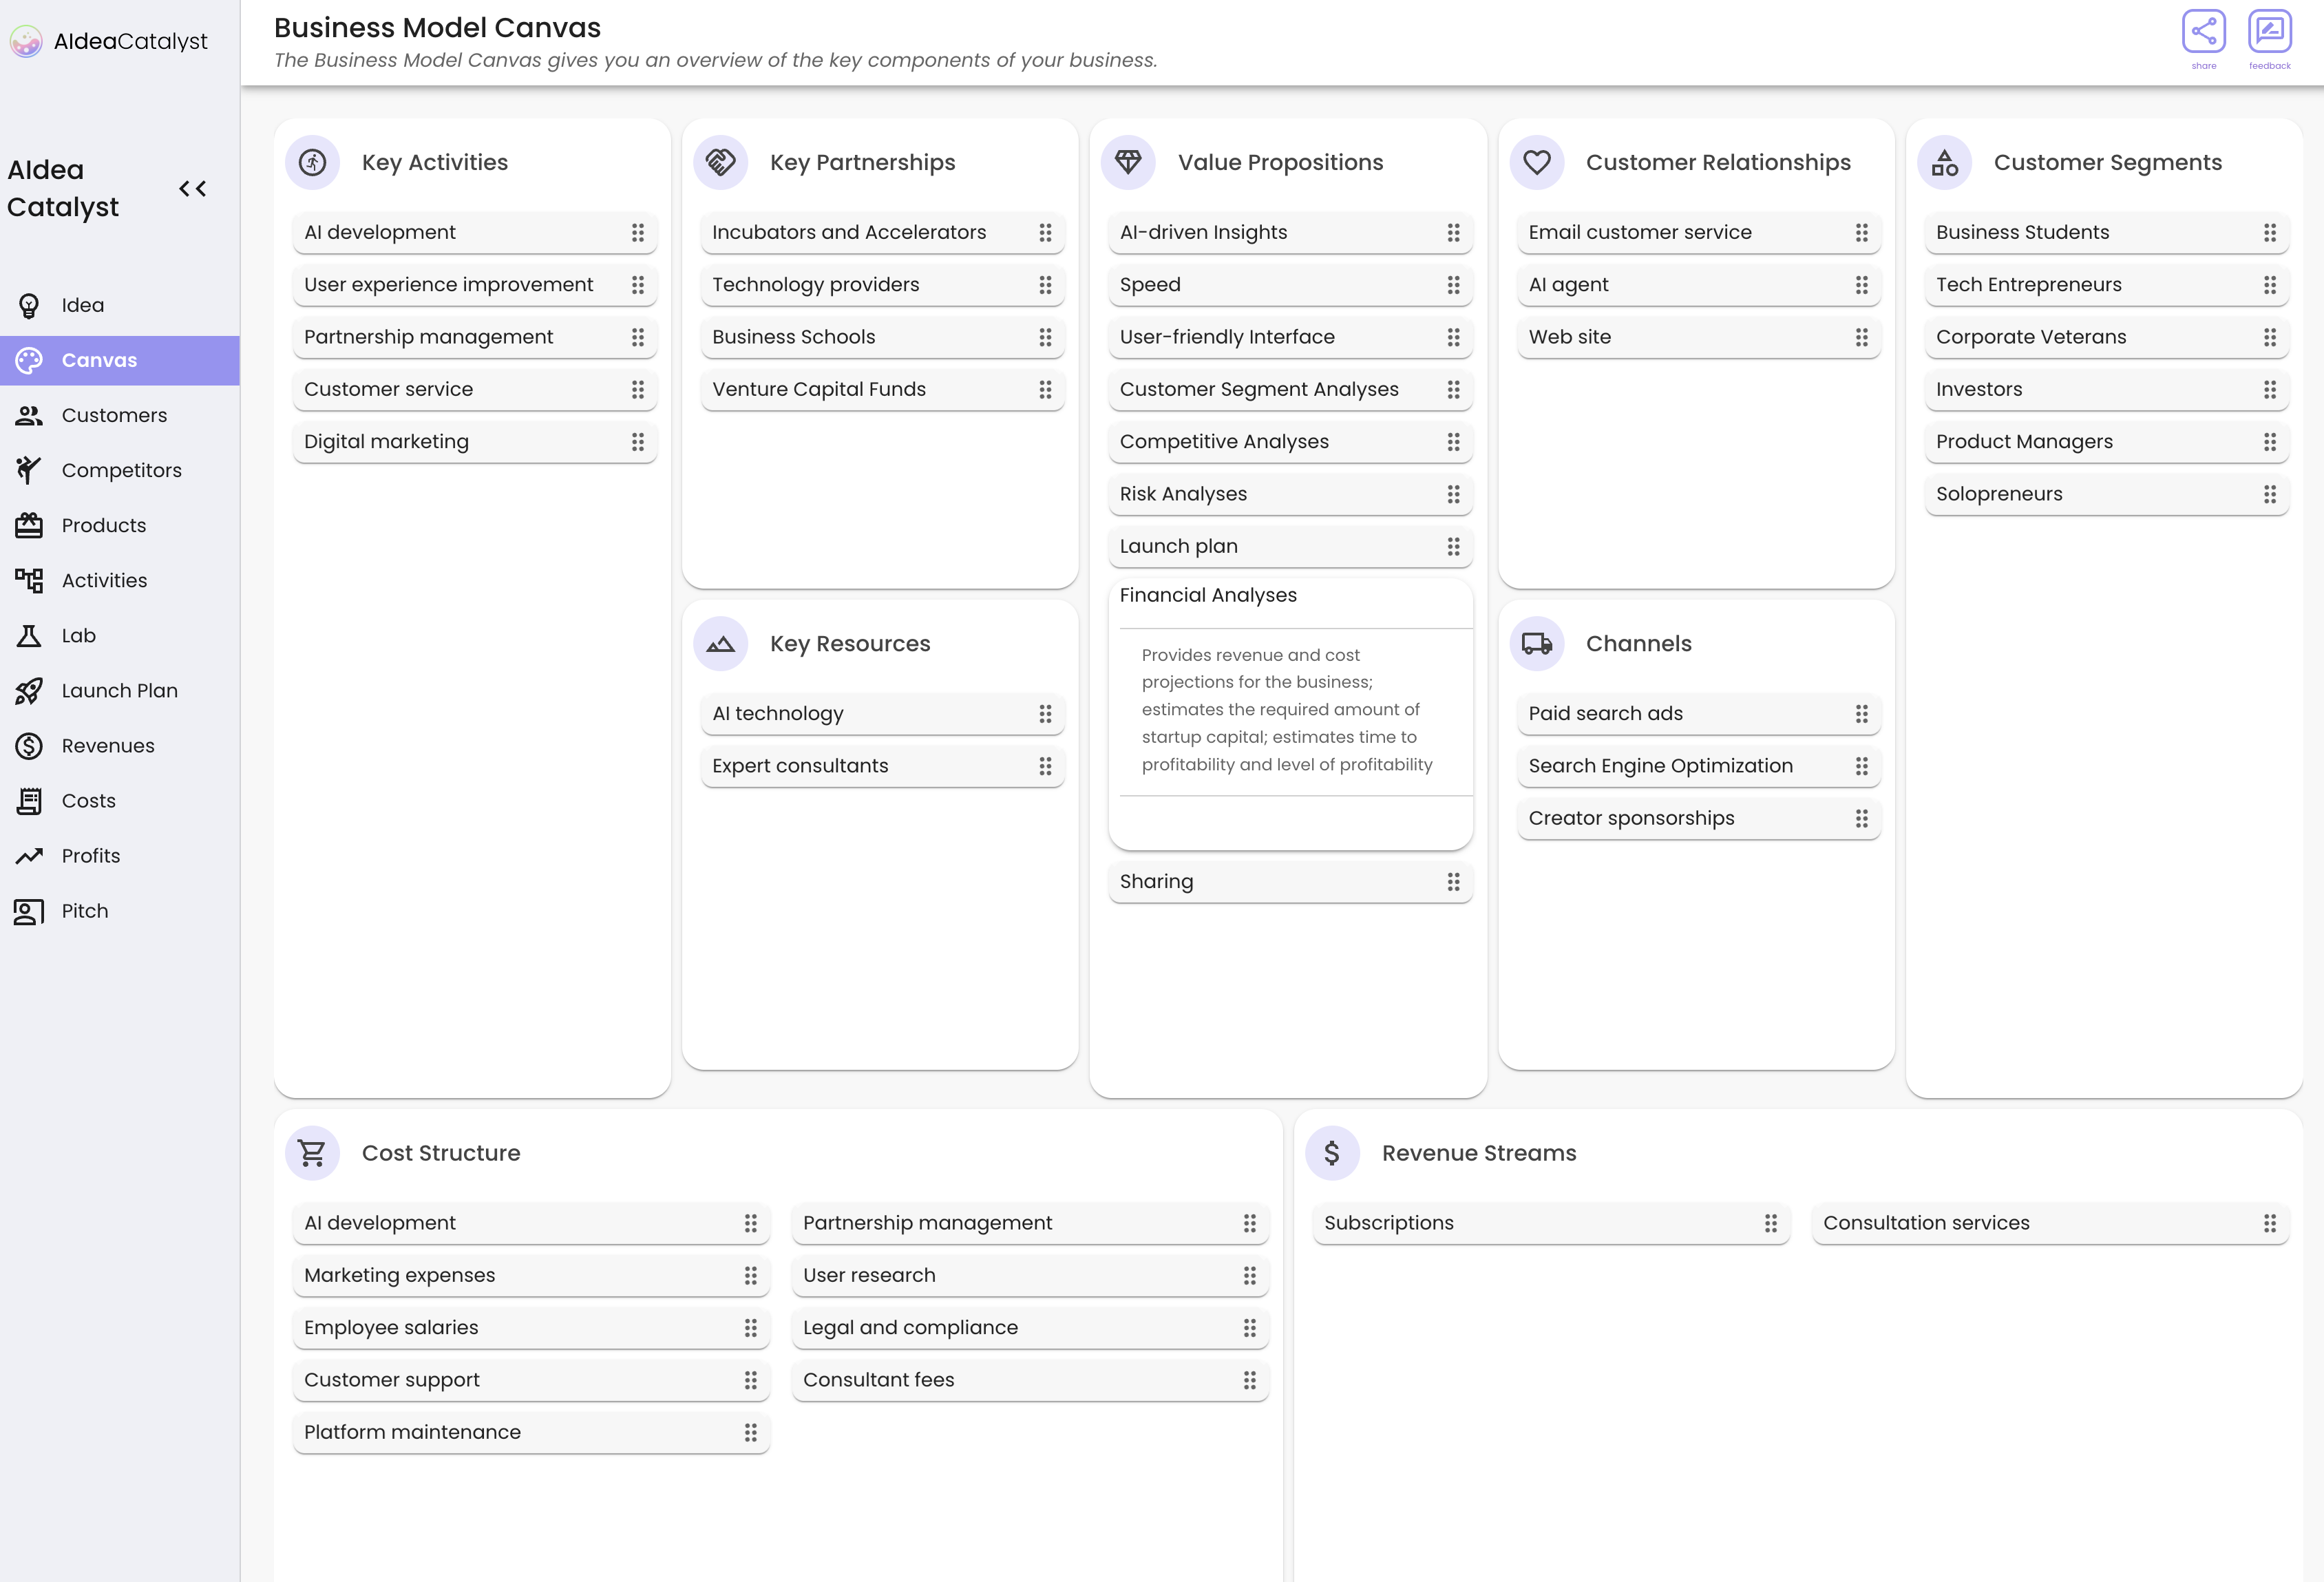Image resolution: width=2324 pixels, height=1582 pixels.
Task: Click the Cost Structure shopping cart icon
Action: pyautogui.click(x=312, y=1152)
